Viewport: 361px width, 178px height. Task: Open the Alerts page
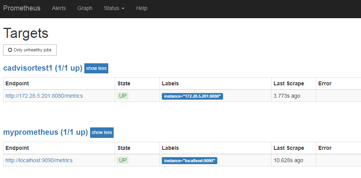tap(59, 8)
